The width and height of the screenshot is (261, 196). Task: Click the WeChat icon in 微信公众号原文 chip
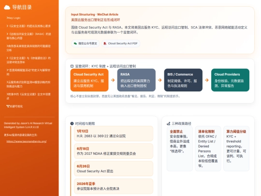point(75,44)
